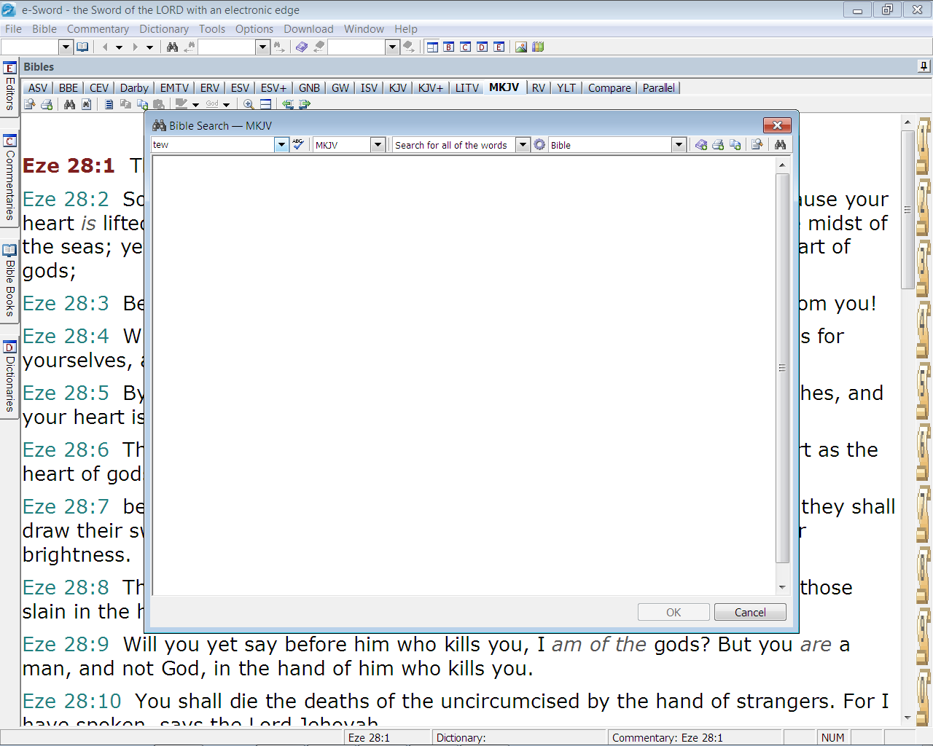Click the C (Commentary) pane icon

coord(466,47)
